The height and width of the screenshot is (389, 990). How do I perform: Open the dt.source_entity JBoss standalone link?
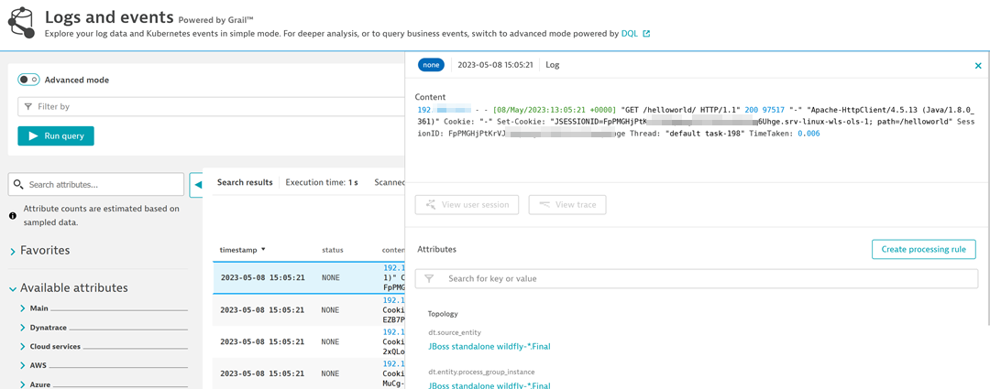click(489, 347)
